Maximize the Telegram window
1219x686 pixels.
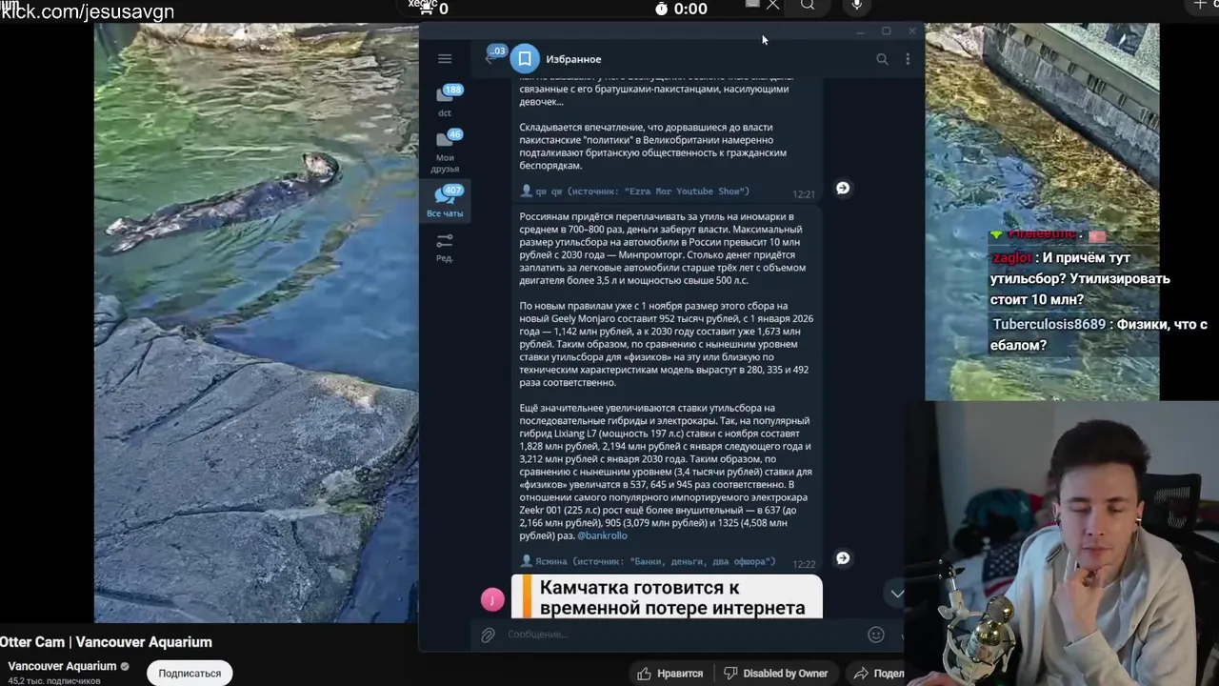pos(886,31)
